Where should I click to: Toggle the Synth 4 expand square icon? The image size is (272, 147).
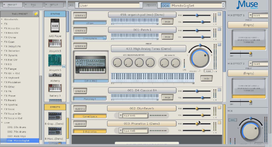coord(220,90)
